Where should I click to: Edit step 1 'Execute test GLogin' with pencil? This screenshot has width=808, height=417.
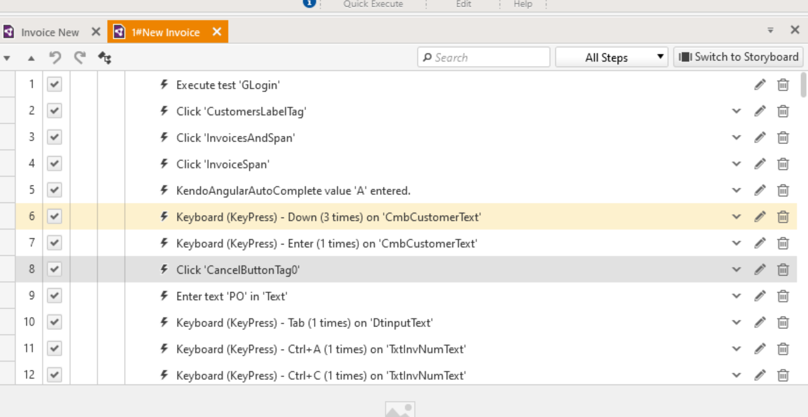[x=760, y=85]
